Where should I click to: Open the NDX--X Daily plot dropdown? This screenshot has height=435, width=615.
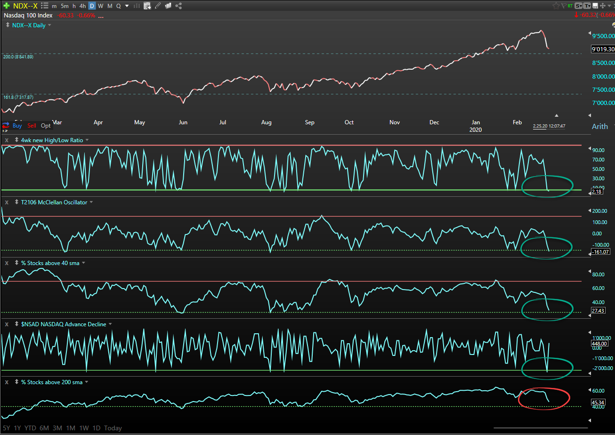(x=49, y=25)
